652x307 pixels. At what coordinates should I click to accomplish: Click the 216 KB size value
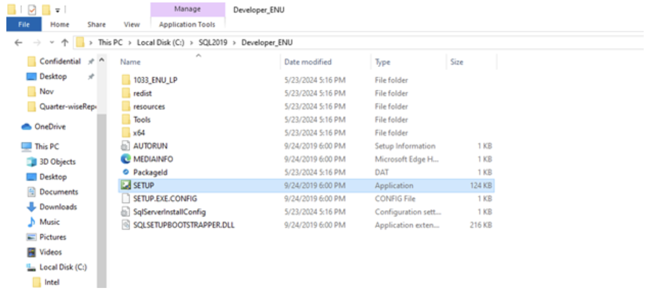tap(481, 225)
